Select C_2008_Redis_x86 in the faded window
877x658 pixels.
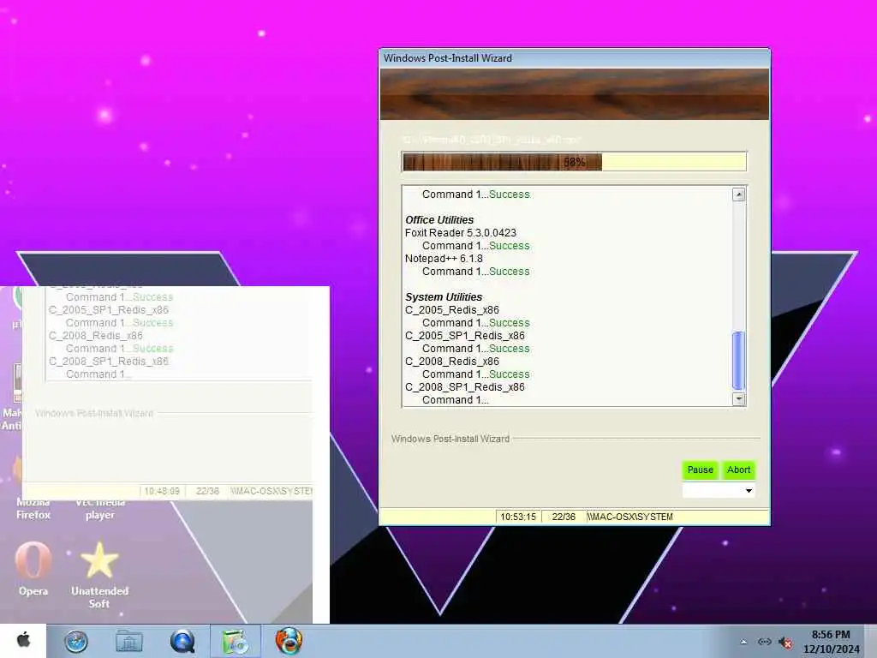pyautogui.click(x=96, y=336)
